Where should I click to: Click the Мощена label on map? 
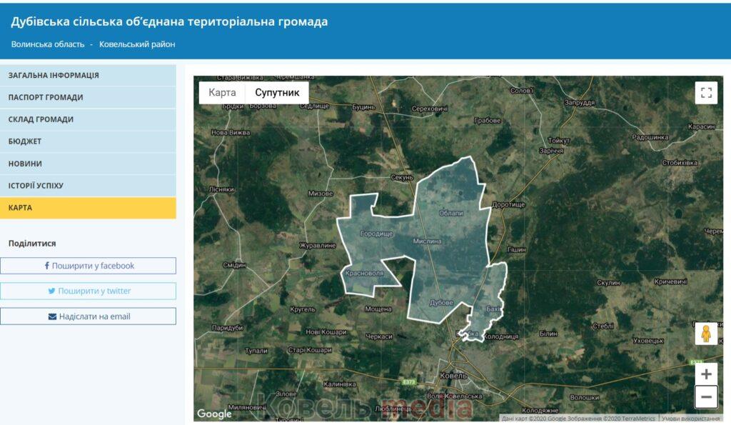point(378,309)
